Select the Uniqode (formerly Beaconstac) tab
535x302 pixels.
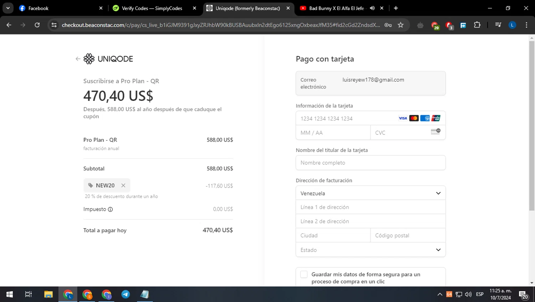click(248, 8)
